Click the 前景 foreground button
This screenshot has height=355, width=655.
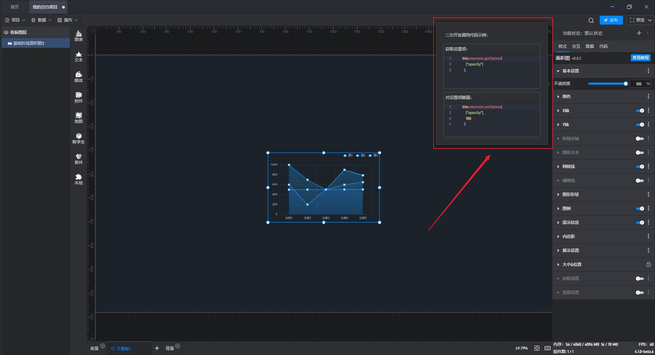point(94,349)
